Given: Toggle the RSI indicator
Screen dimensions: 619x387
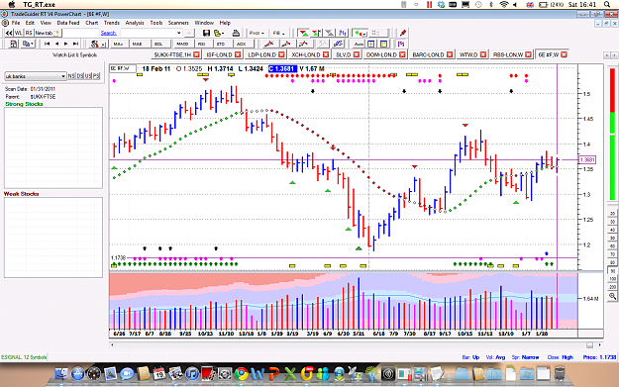Looking at the screenshot, I should [202, 44].
